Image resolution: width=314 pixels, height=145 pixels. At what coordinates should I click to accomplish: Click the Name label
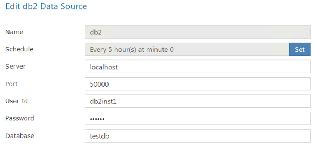coord(14,32)
